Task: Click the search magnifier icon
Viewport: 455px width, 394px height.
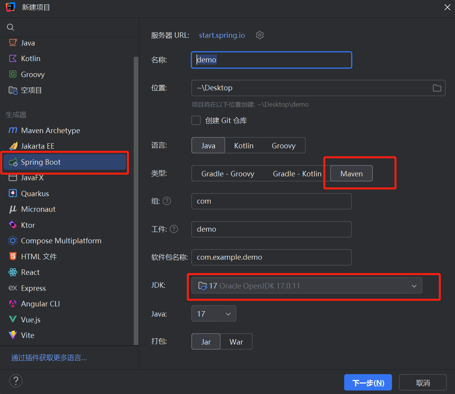Action: click(10, 27)
